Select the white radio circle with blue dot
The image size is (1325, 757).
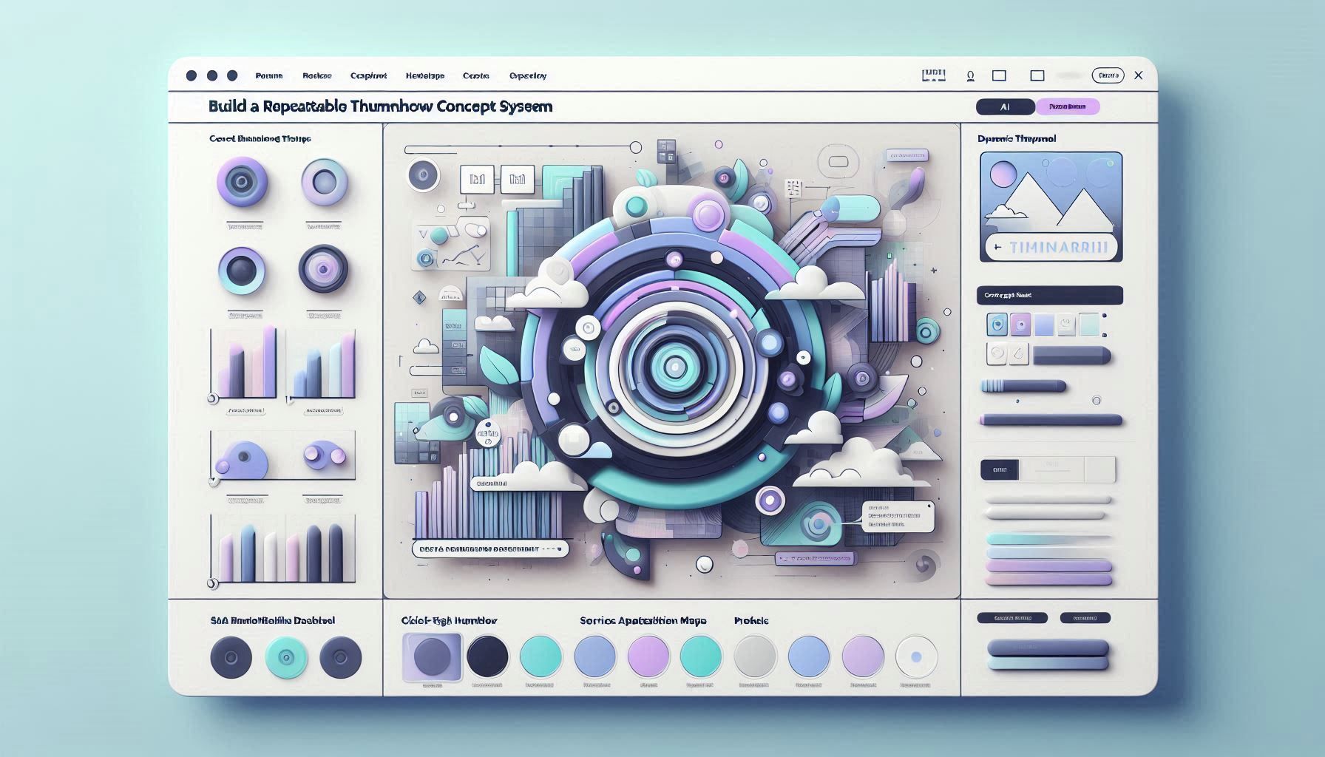(x=916, y=656)
